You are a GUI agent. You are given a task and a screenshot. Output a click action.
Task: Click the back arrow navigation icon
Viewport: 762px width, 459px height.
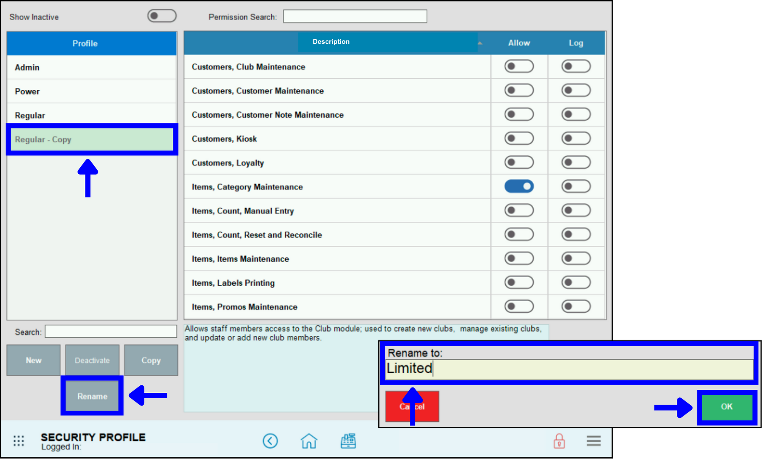270,441
